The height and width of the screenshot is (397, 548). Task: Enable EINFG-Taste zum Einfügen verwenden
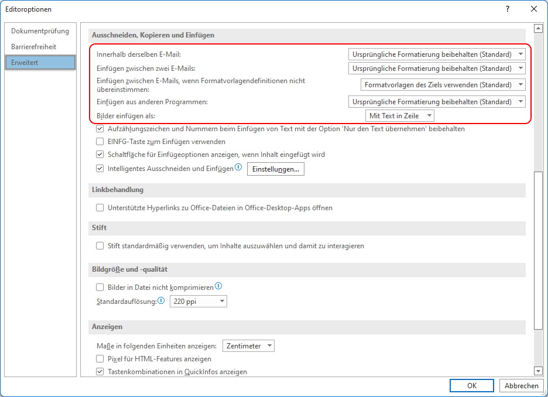[100, 142]
